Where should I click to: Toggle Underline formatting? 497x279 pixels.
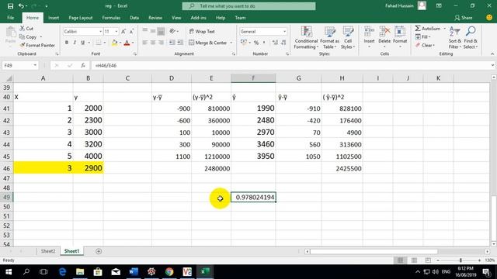coord(83,43)
